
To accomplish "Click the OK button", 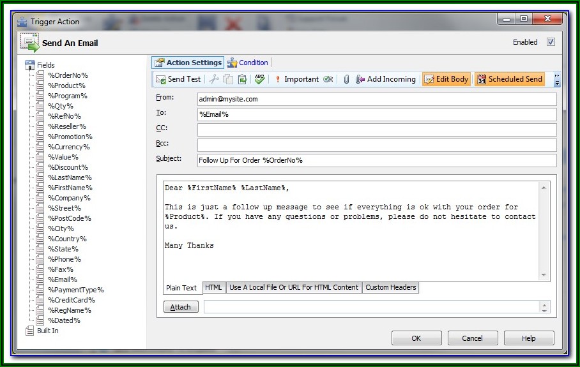I will coord(416,338).
